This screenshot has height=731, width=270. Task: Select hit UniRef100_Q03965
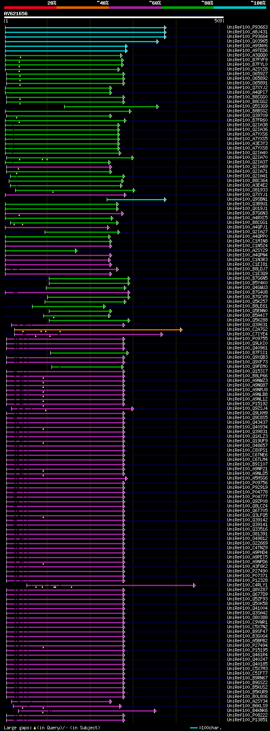click(247, 41)
